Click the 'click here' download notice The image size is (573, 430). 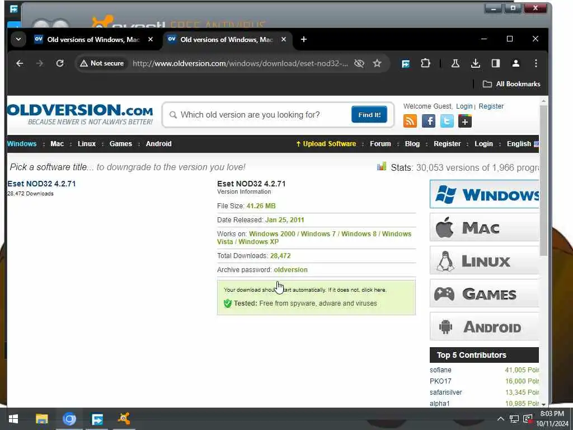pyautogui.click(x=373, y=289)
